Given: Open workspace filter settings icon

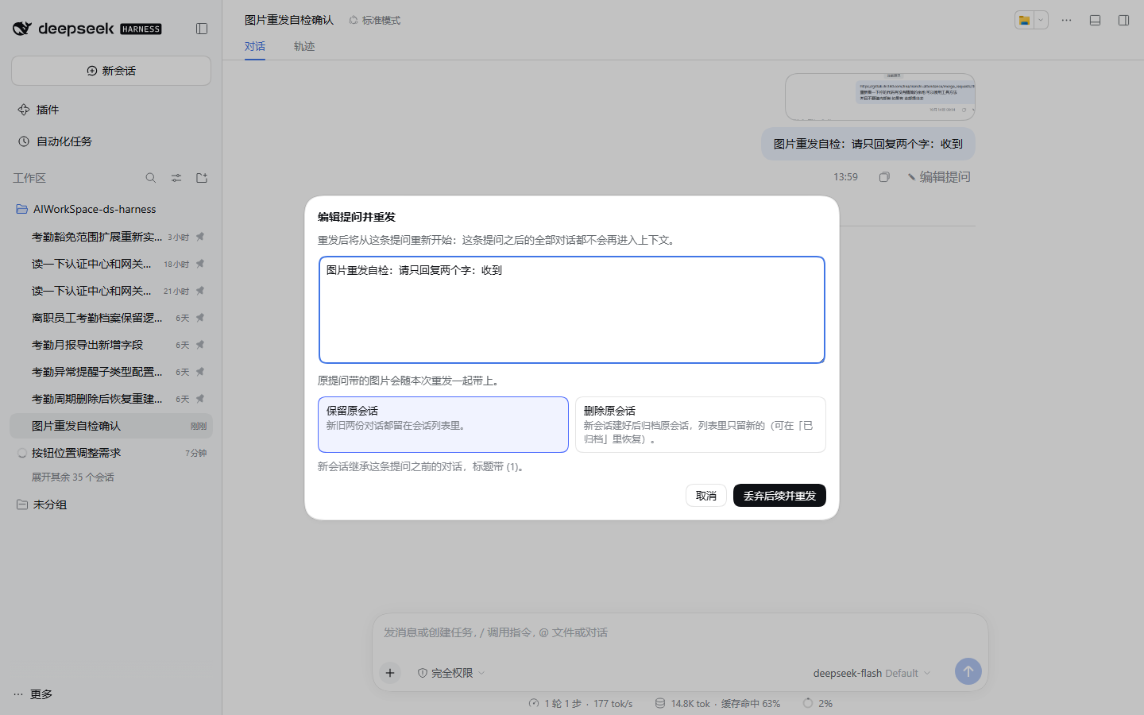Looking at the screenshot, I should (x=176, y=178).
